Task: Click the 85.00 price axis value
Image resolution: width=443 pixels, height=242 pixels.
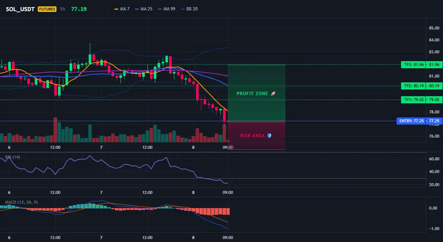Action: [434, 28]
